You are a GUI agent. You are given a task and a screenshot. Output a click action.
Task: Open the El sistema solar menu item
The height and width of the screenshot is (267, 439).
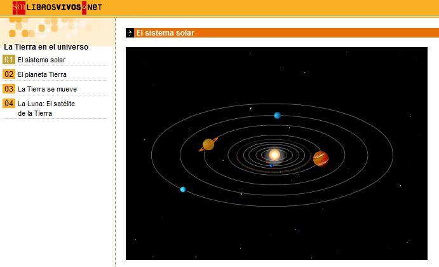41,60
